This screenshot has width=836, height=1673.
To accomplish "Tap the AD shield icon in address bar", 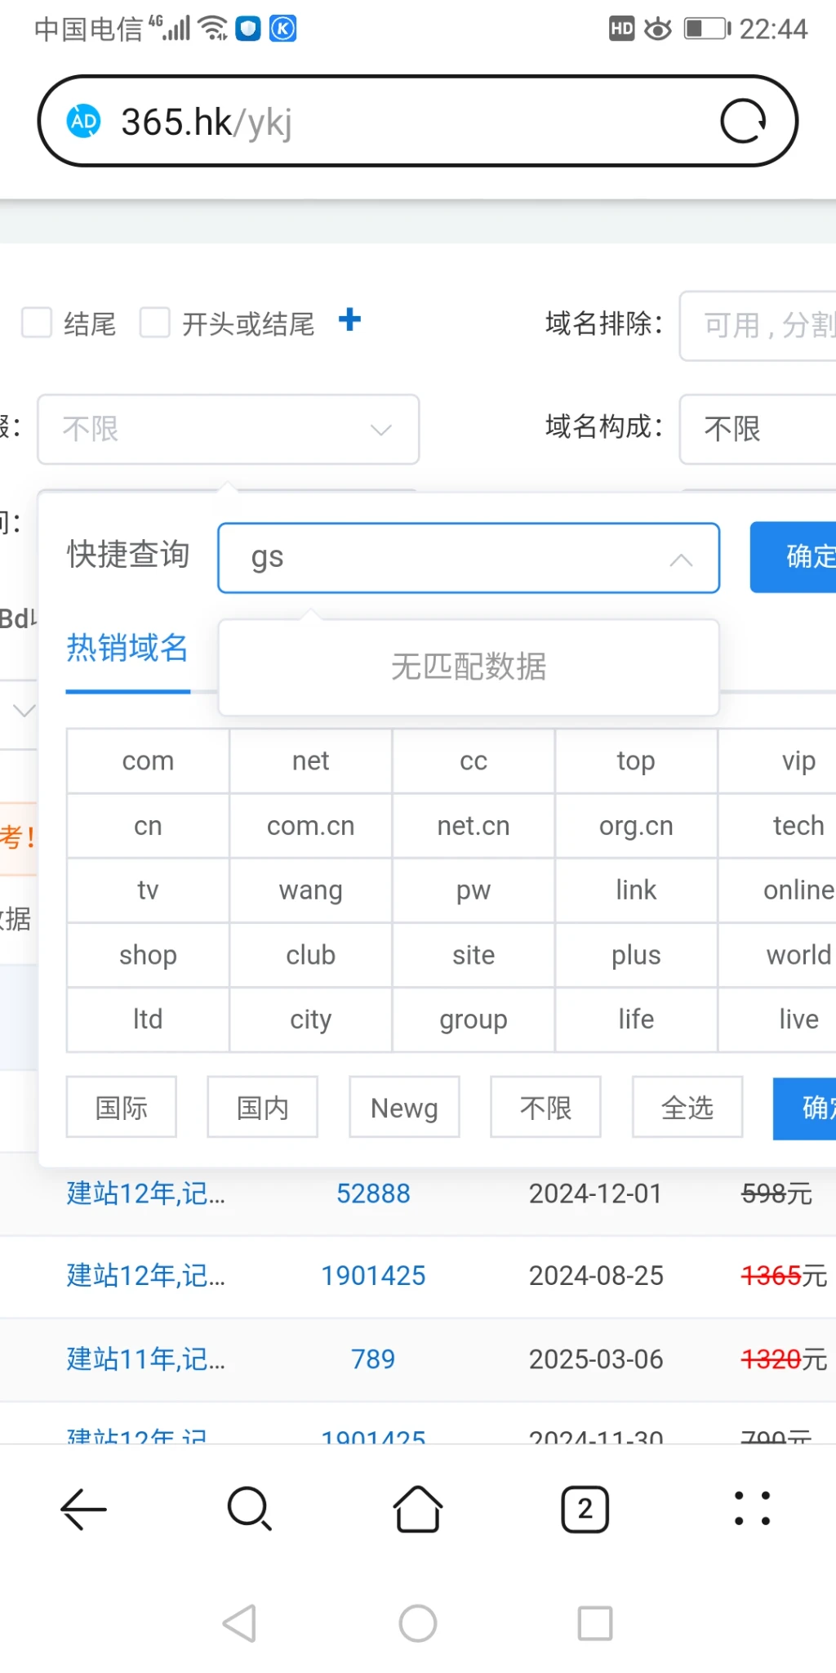I will tap(83, 122).
